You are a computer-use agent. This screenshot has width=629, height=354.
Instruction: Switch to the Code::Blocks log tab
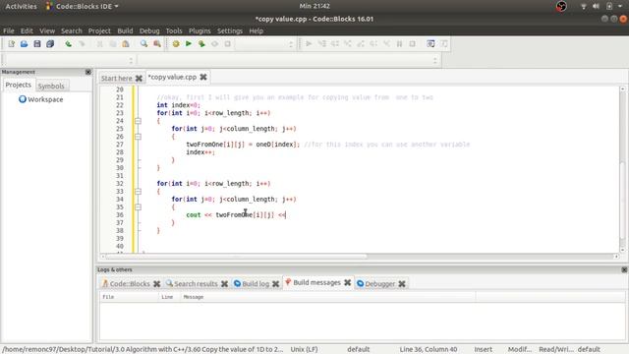coord(130,284)
